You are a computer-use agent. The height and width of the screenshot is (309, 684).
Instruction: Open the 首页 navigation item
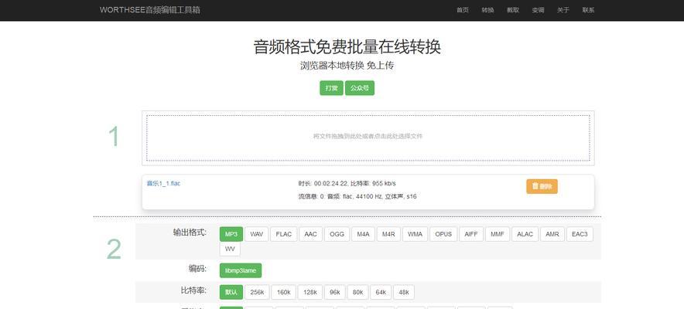click(x=463, y=10)
